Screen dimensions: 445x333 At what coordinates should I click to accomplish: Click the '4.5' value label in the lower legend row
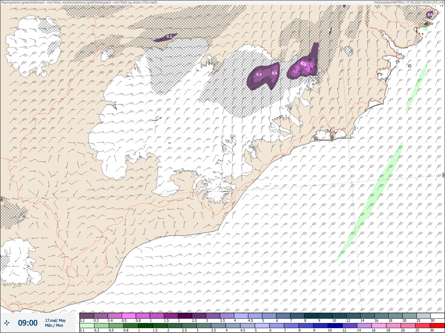(x=243, y=331)
